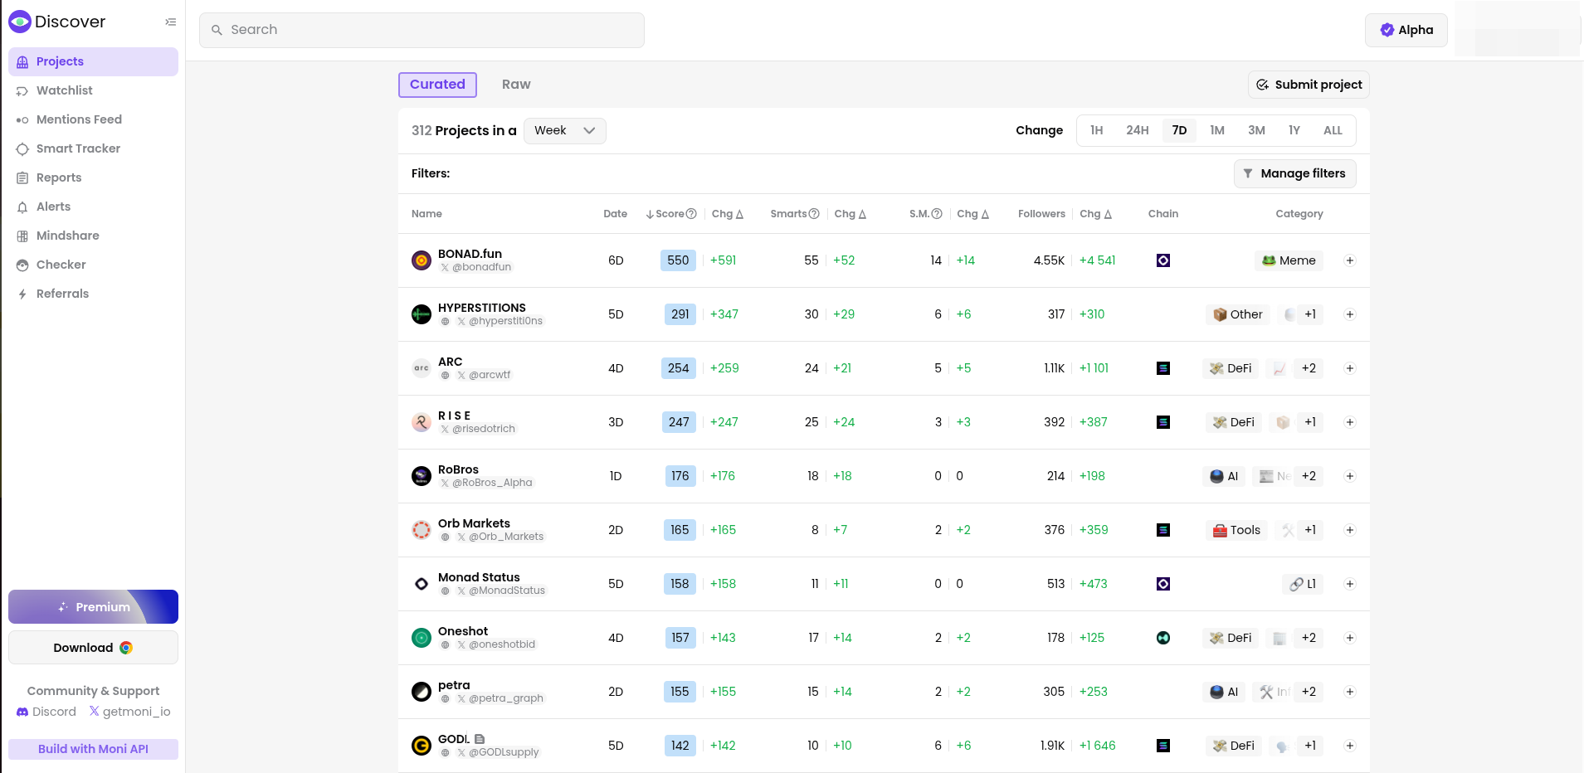Collapse the sidebar using the menu icon

coord(170,22)
